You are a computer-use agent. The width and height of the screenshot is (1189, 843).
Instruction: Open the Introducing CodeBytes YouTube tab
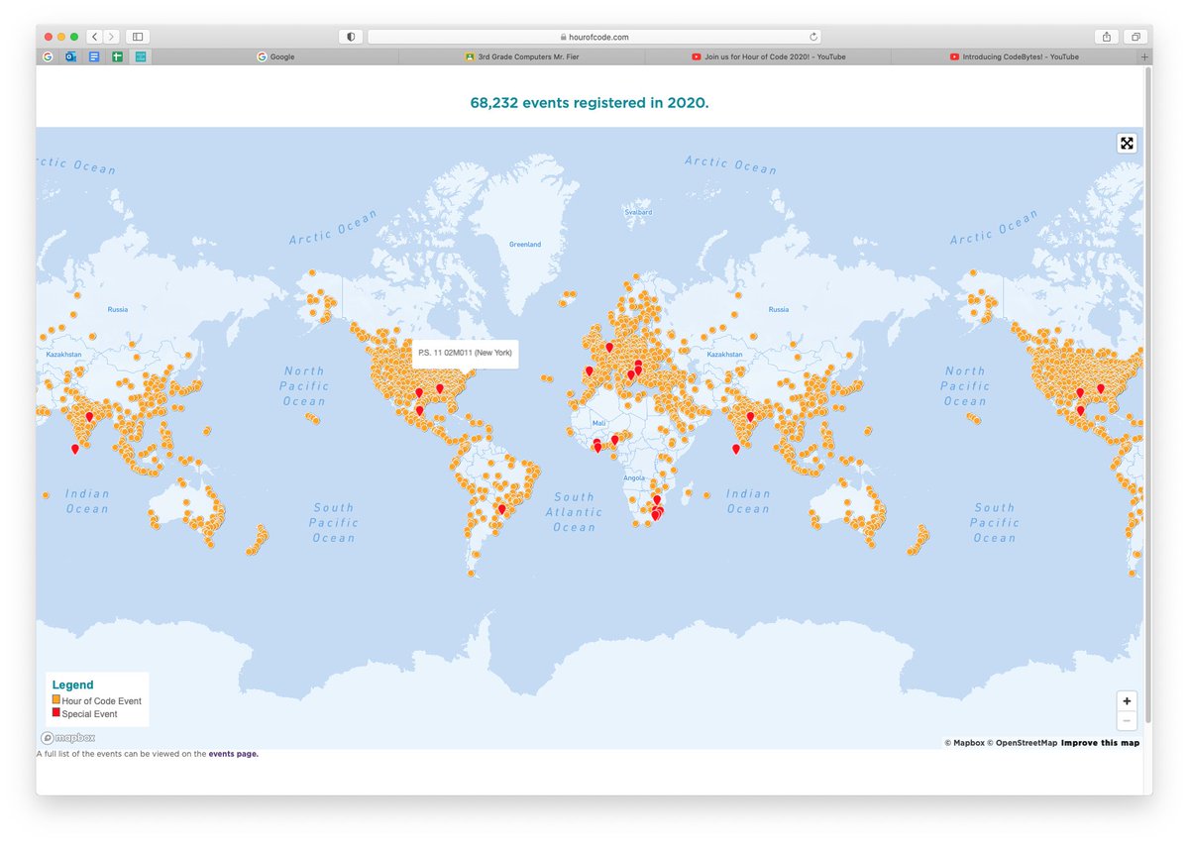coord(1015,56)
